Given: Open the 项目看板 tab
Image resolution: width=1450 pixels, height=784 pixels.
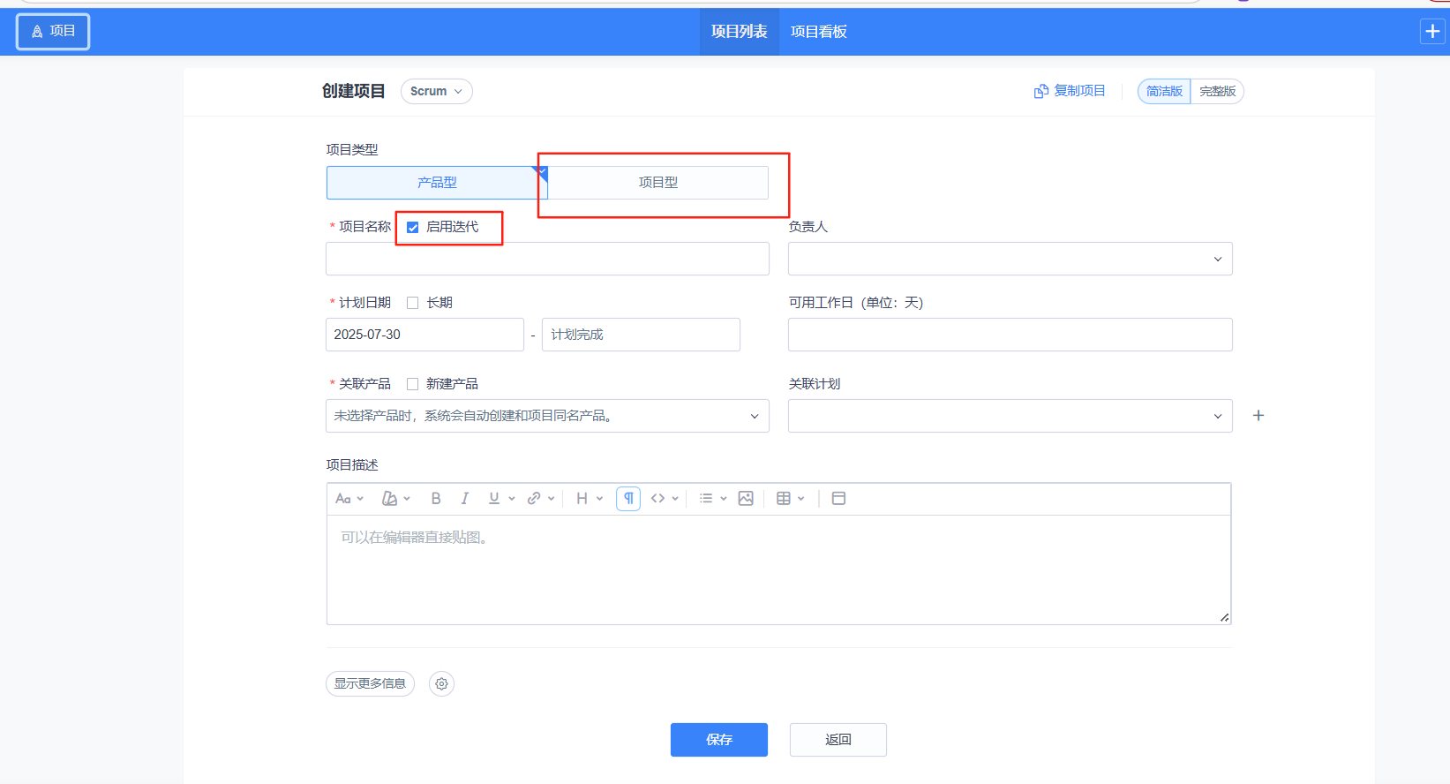Looking at the screenshot, I should click(819, 32).
